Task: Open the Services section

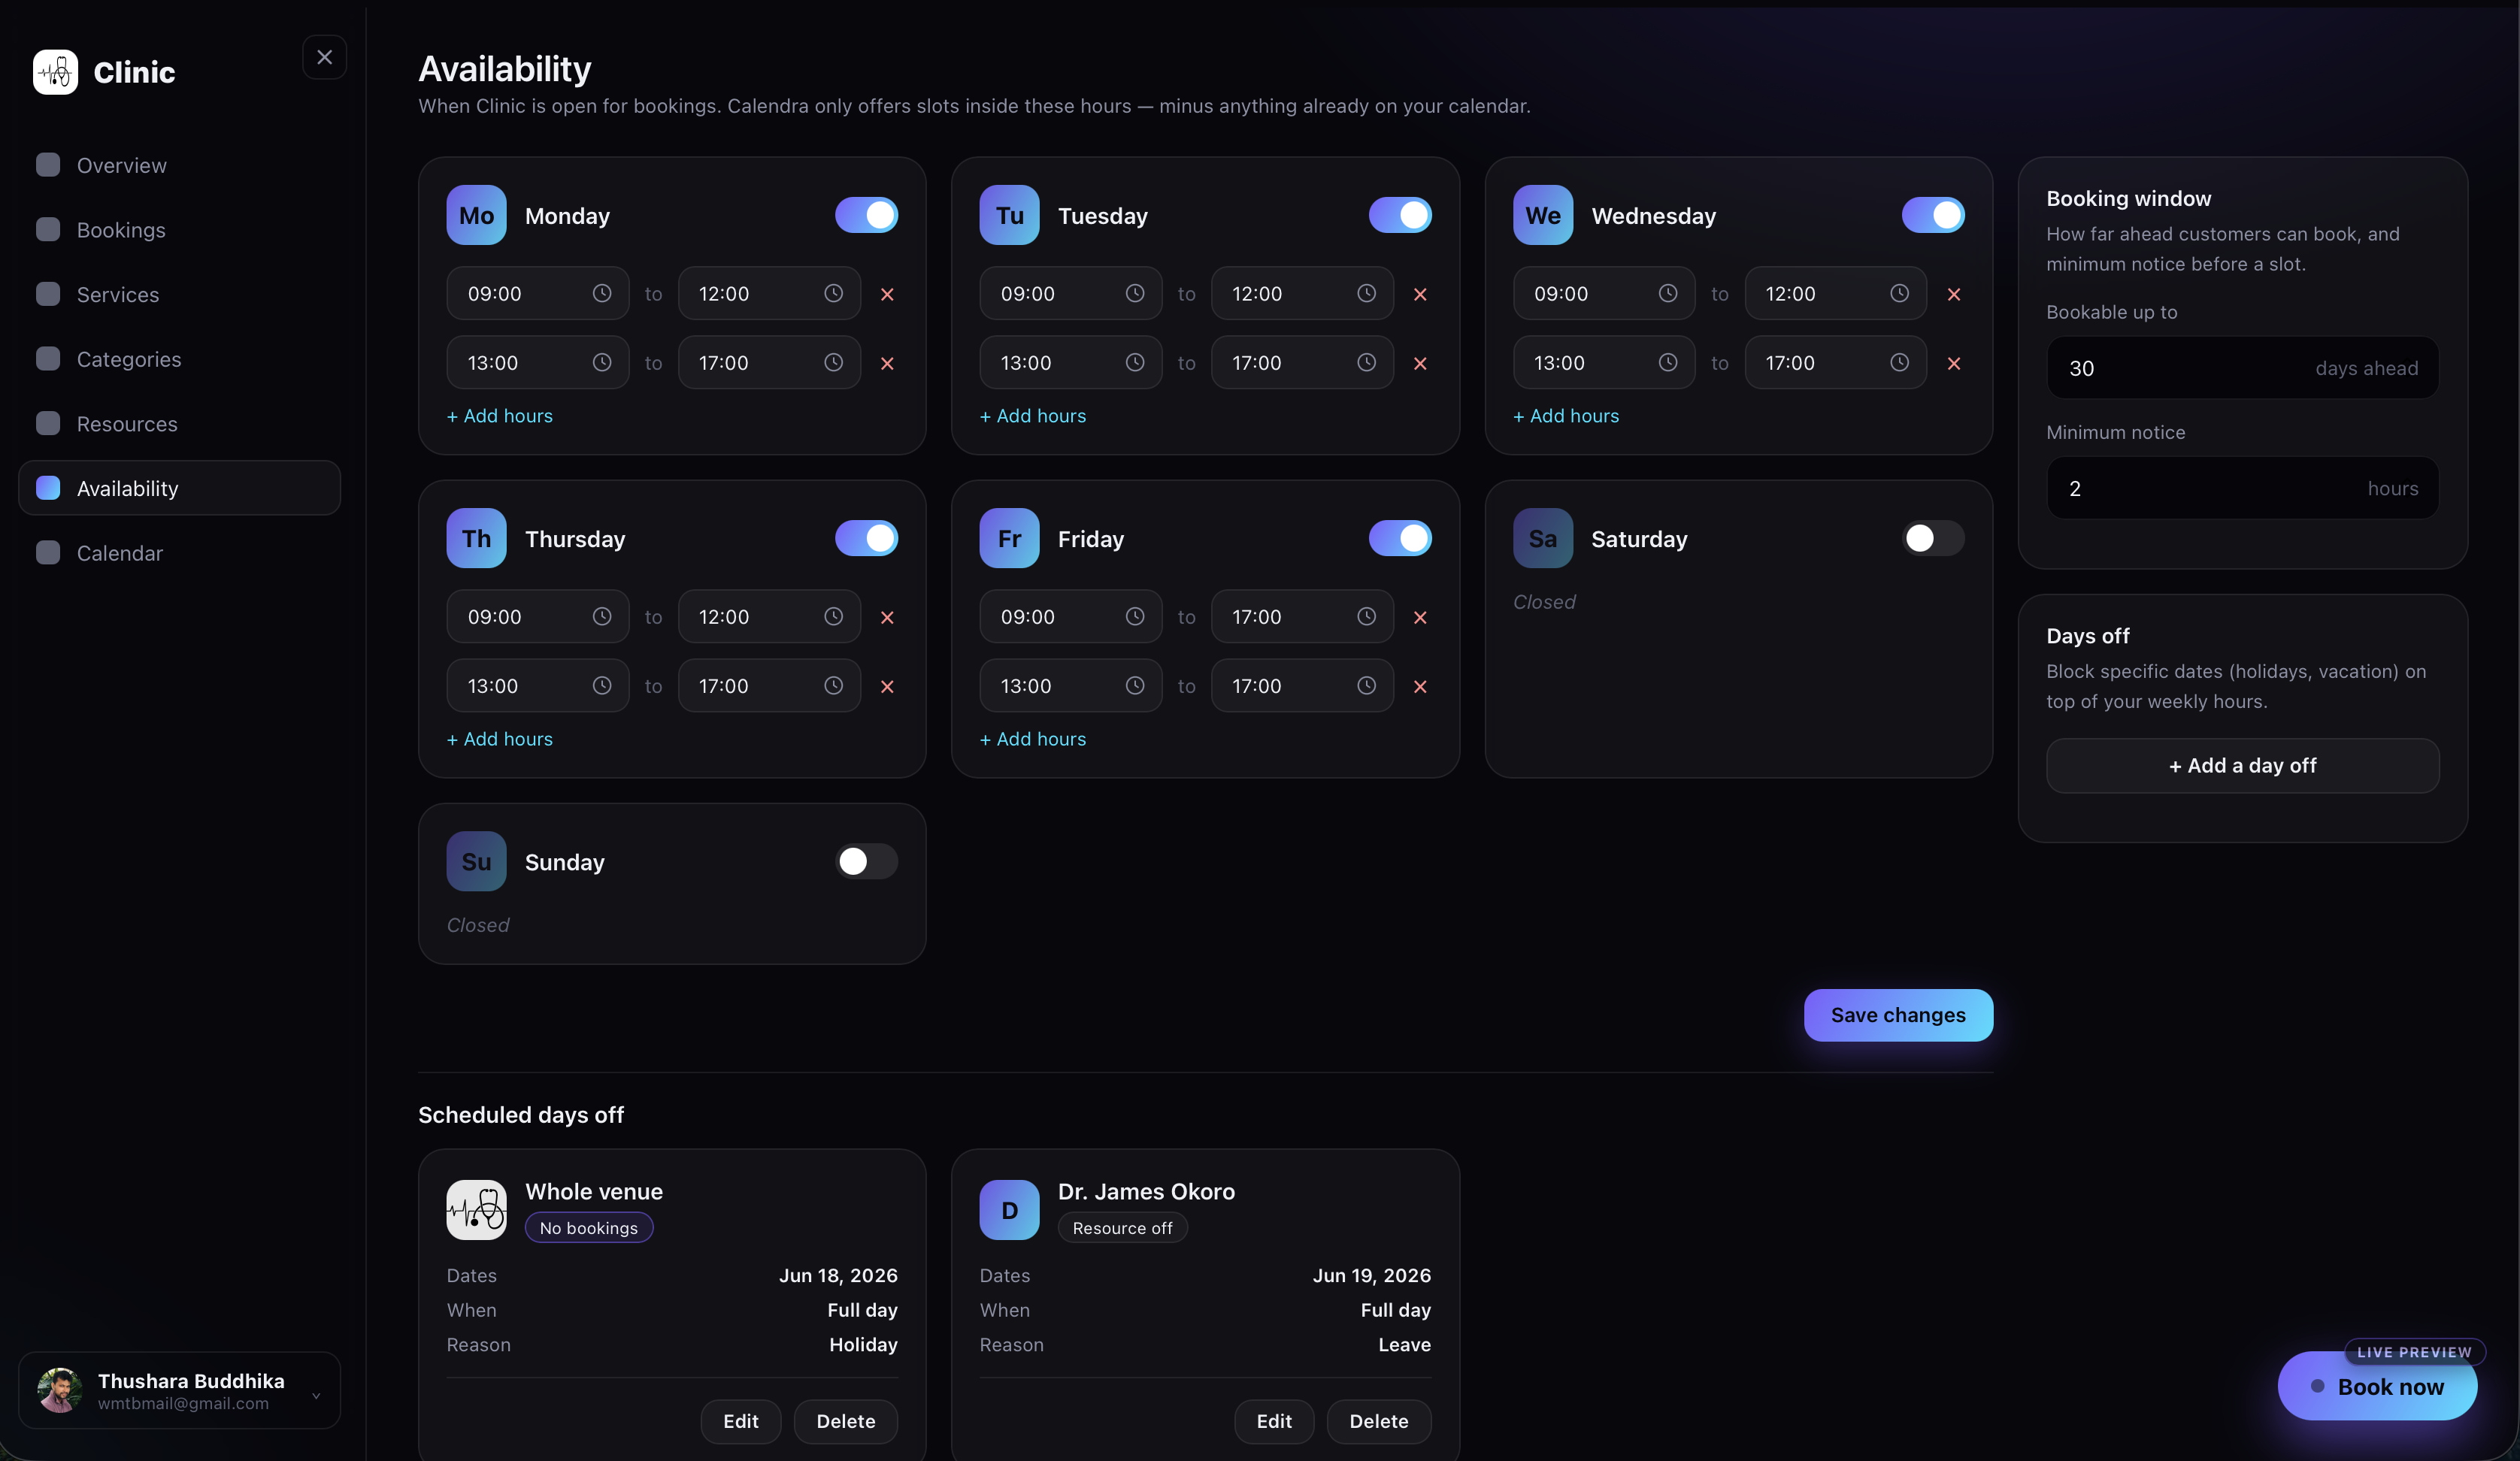Action: point(180,294)
